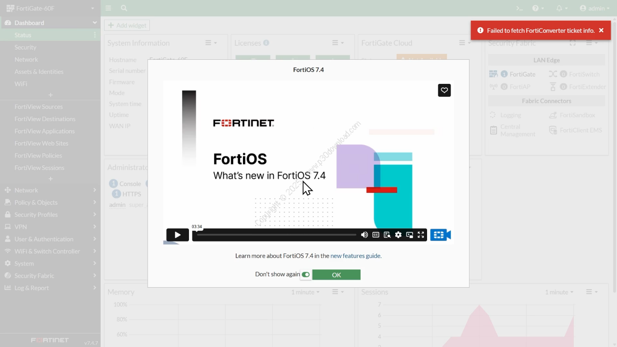Open the video player settings gear

(398, 235)
